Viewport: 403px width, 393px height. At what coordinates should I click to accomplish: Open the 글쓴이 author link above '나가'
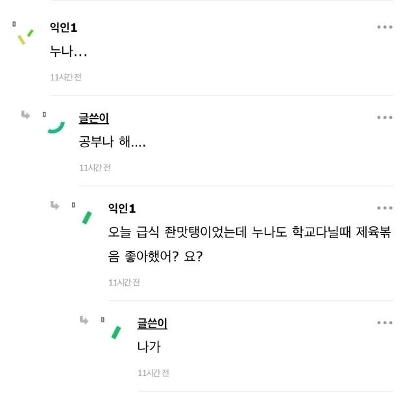152,324
